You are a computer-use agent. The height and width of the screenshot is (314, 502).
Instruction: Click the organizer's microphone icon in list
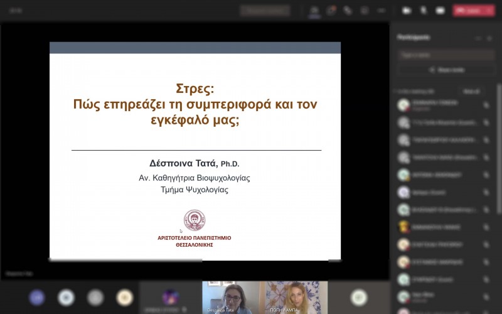click(486, 106)
